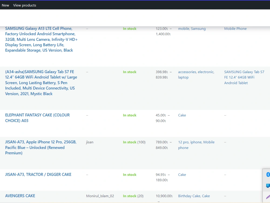Click the 849.00৳ price value
This screenshot has height=203, width=270.
(x=162, y=148)
